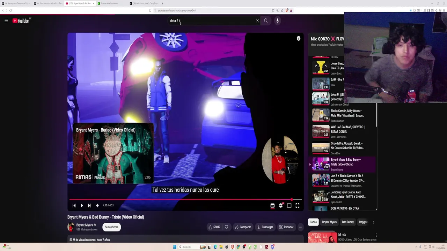
Task: Click the playlist panel scrollbar
Action: 376,115
